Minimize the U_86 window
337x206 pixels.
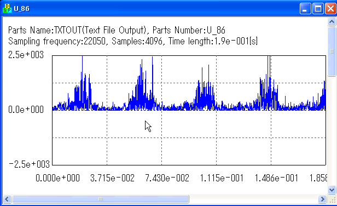[305, 9]
